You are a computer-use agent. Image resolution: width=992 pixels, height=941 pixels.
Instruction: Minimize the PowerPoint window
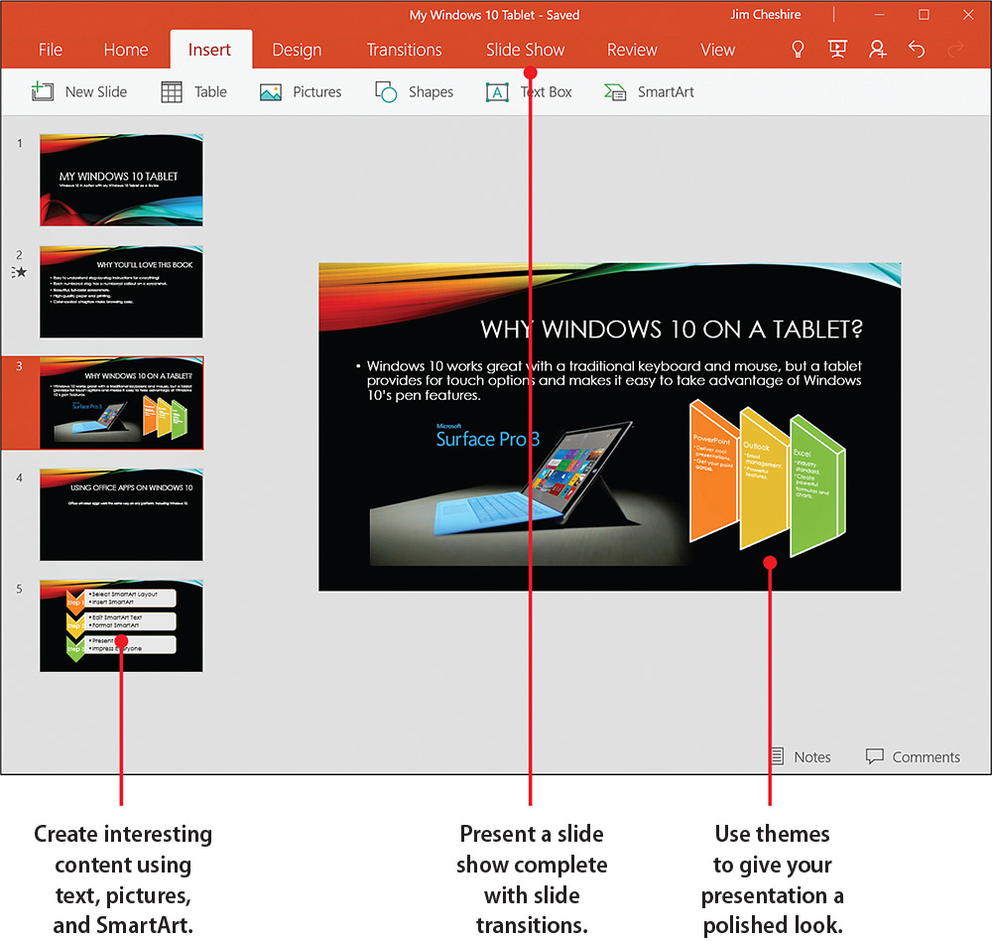tap(879, 14)
